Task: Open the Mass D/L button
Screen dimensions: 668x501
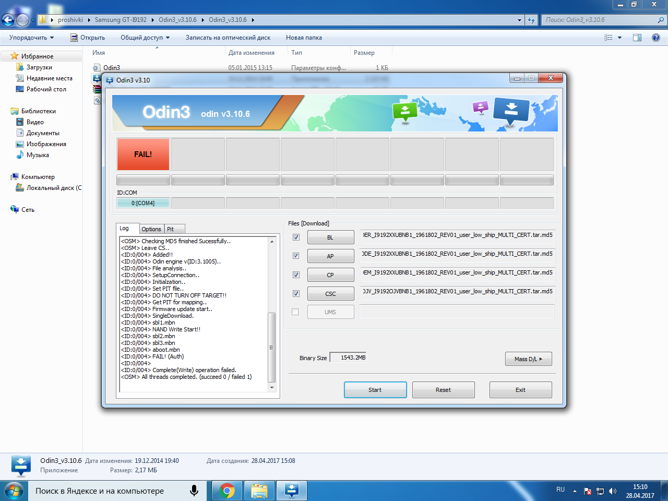Action: 529,359
